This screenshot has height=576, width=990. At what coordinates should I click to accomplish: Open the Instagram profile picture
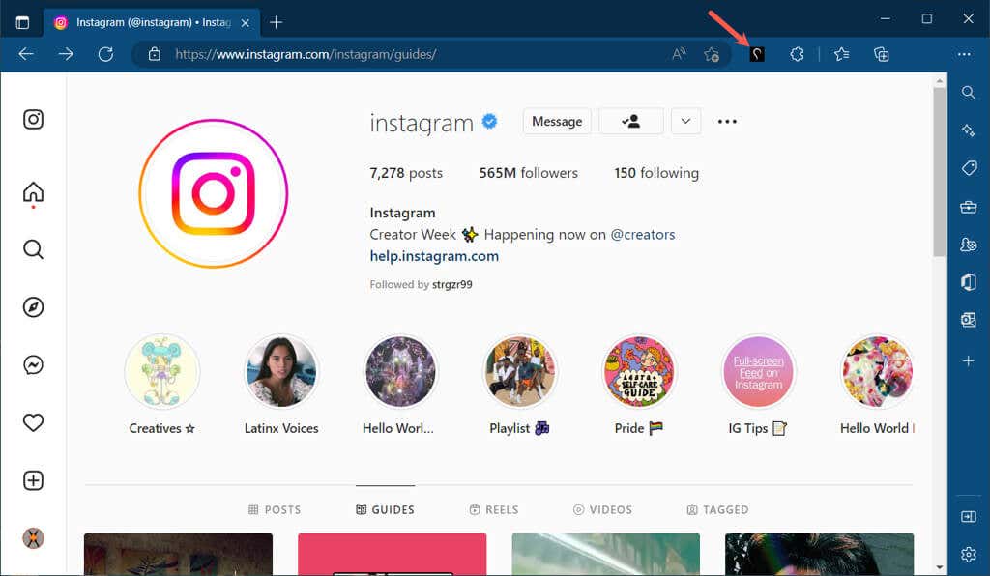click(214, 193)
